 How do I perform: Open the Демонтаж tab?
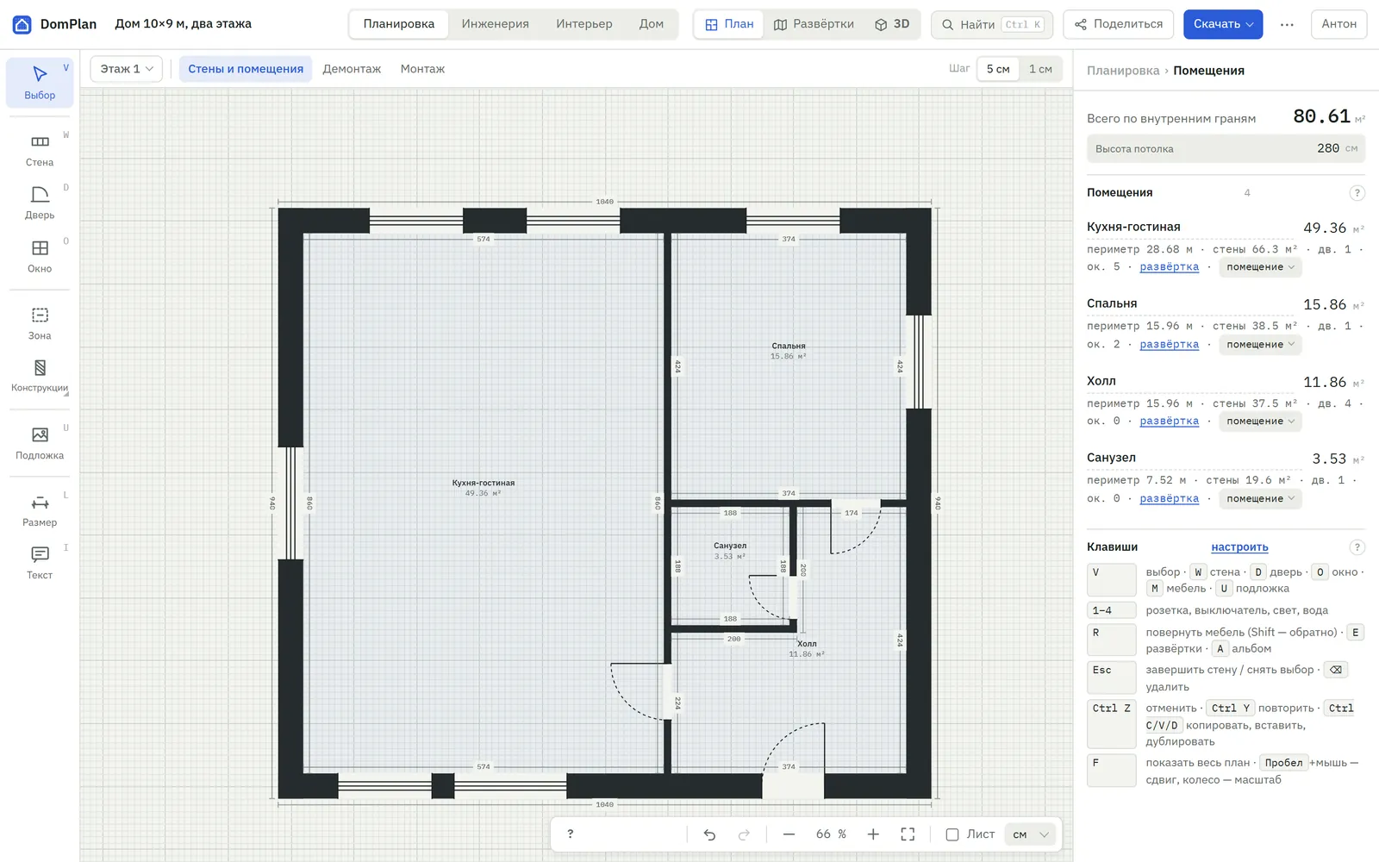(x=352, y=69)
